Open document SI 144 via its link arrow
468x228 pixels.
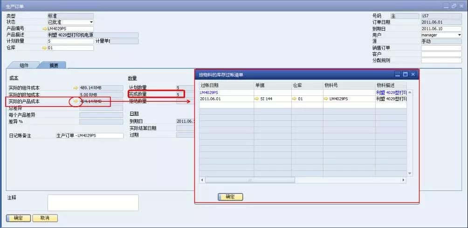[x=257, y=99]
